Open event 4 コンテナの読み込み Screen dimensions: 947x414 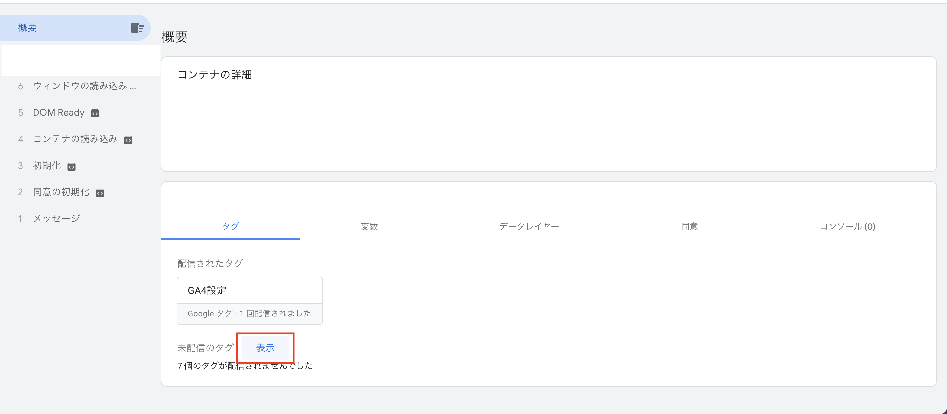coord(75,139)
